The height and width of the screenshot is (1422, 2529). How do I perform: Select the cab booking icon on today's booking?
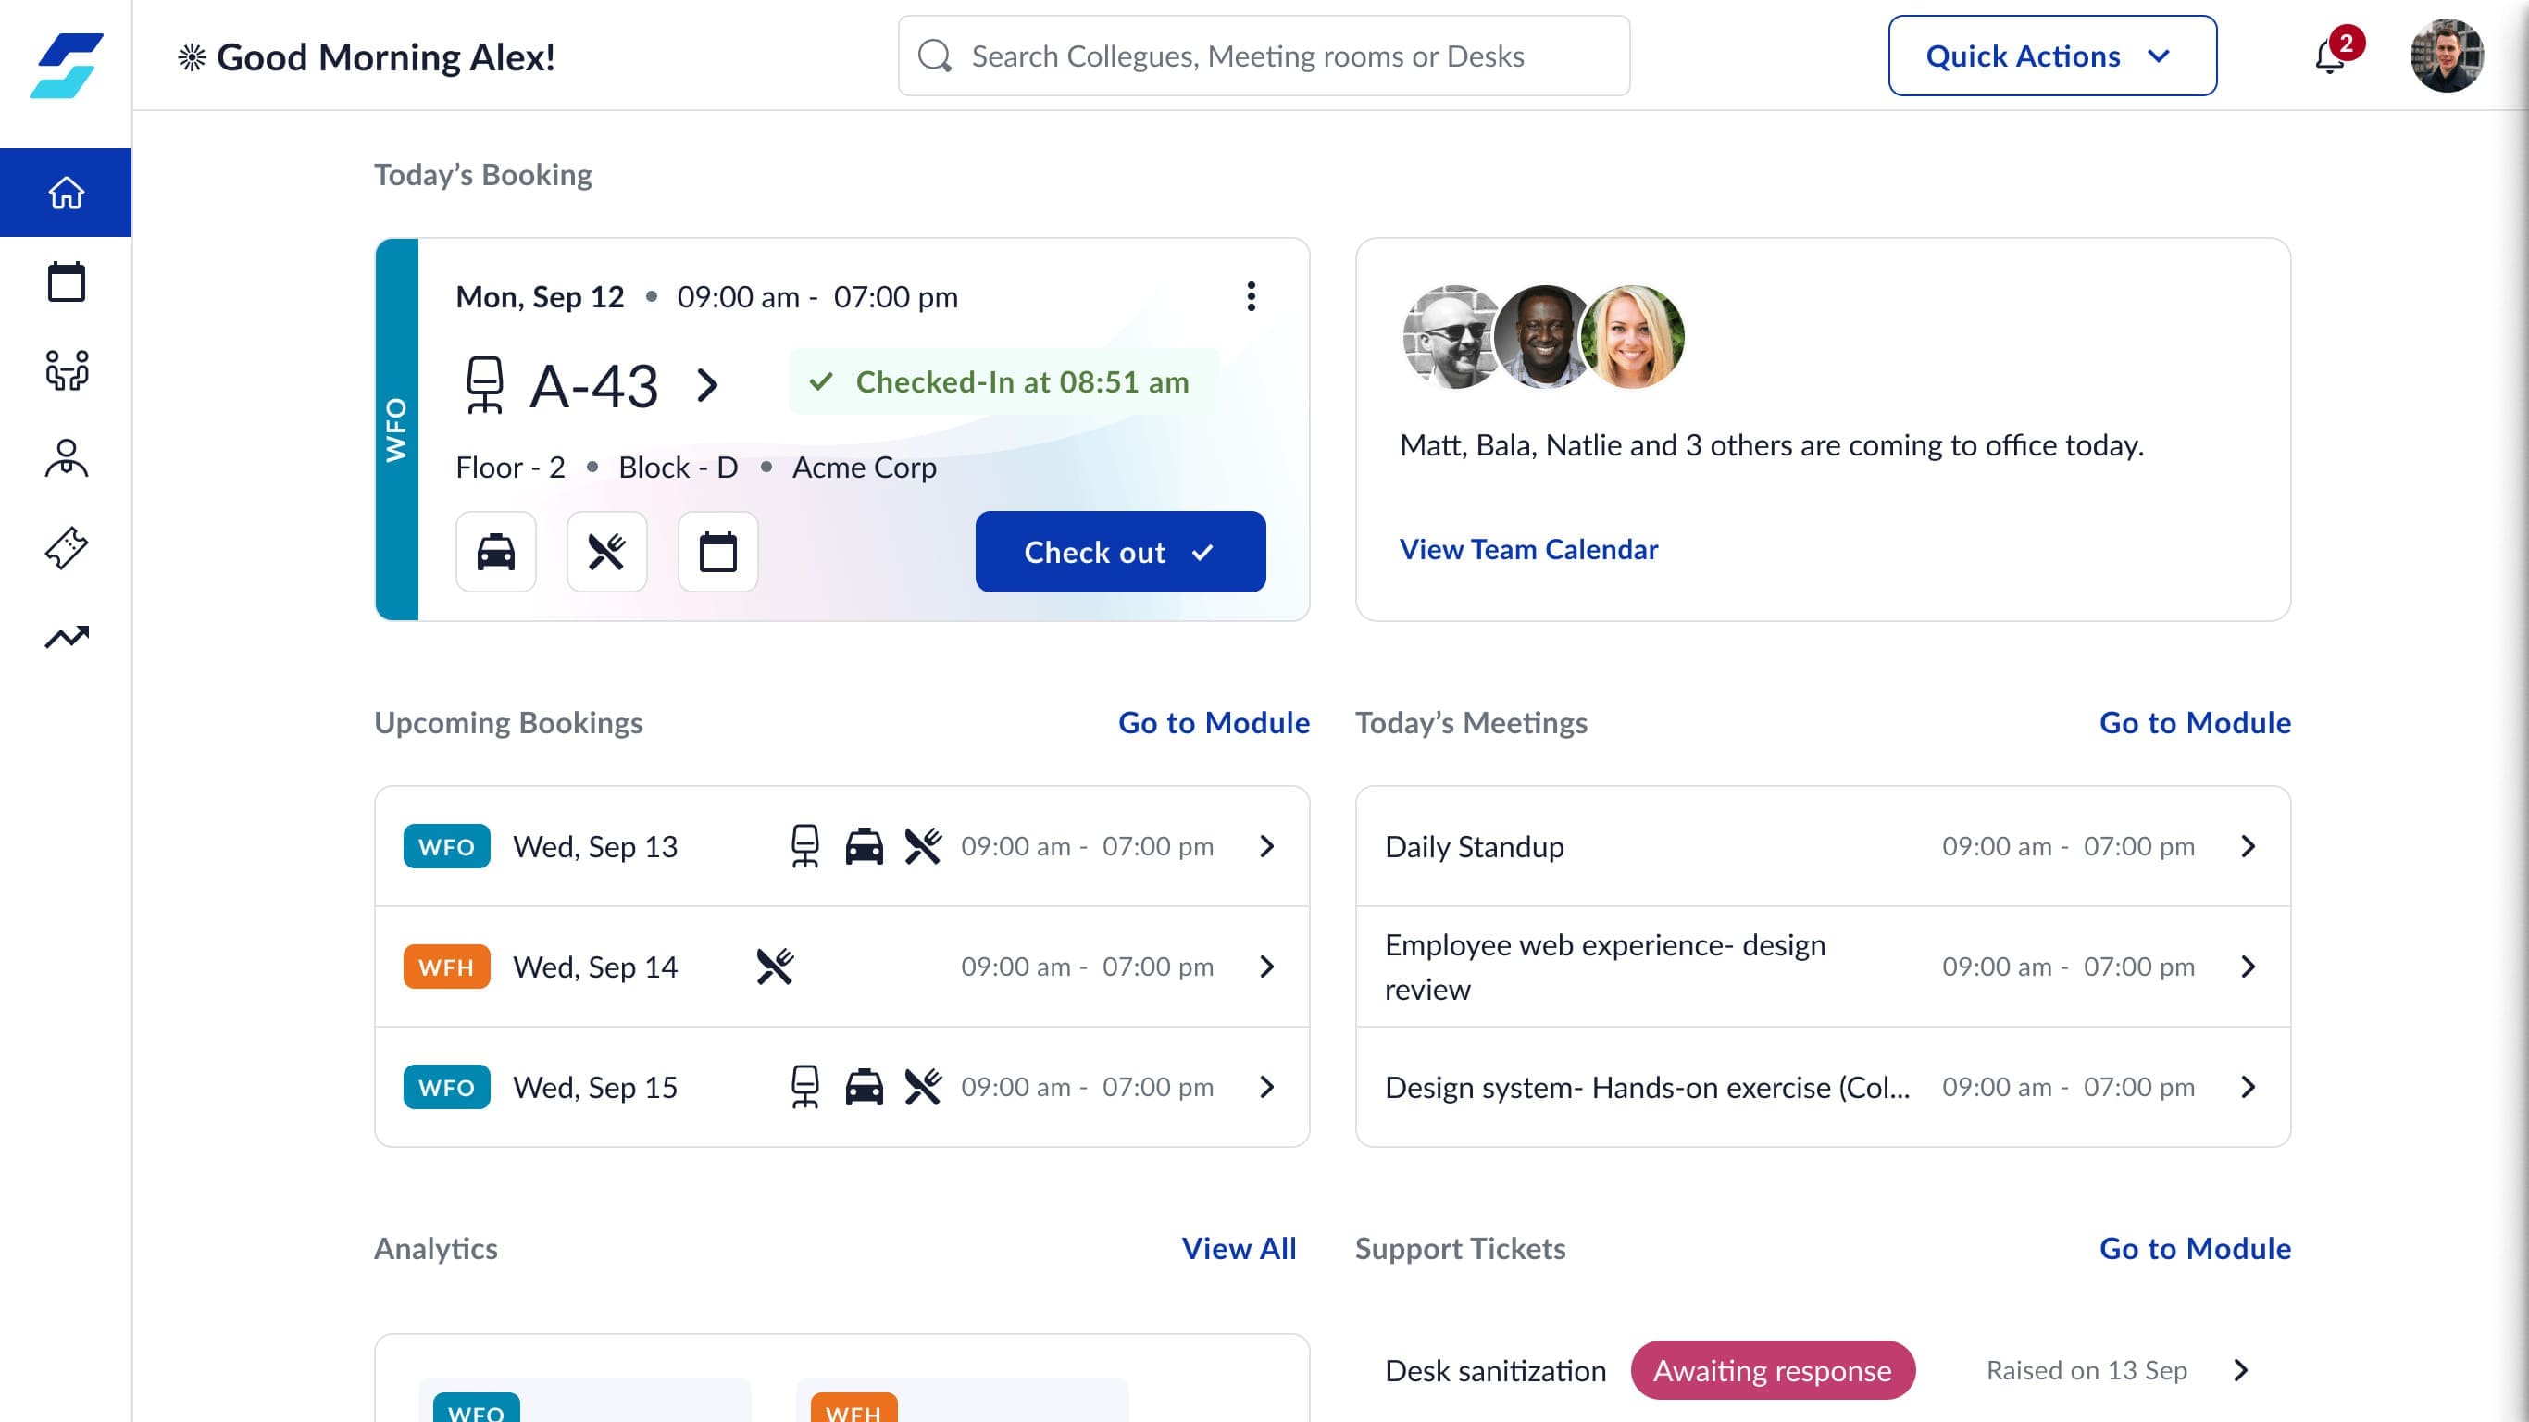pyautogui.click(x=496, y=552)
